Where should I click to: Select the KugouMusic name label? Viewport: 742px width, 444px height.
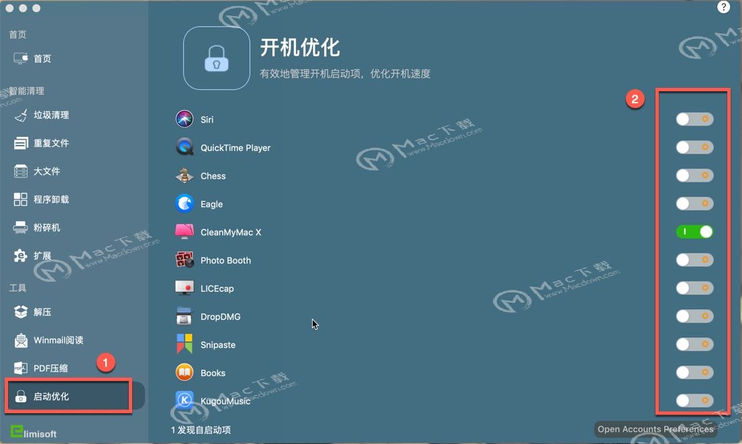click(x=225, y=401)
